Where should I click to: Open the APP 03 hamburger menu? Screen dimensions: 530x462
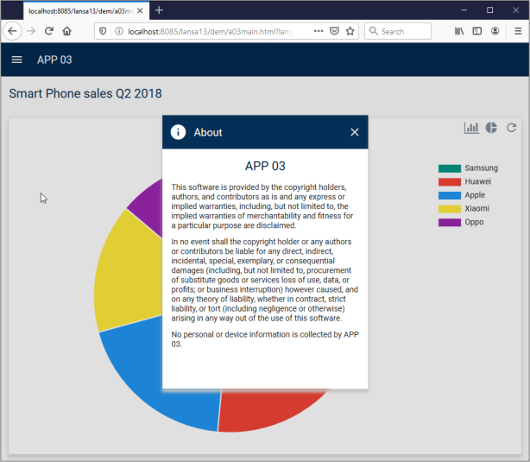pos(16,60)
